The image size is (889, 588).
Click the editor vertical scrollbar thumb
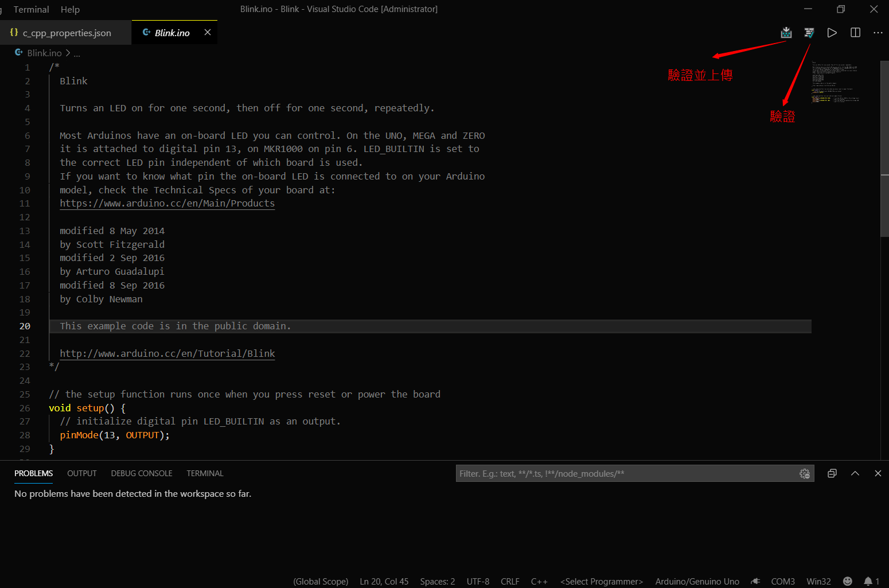pyautogui.click(x=884, y=149)
